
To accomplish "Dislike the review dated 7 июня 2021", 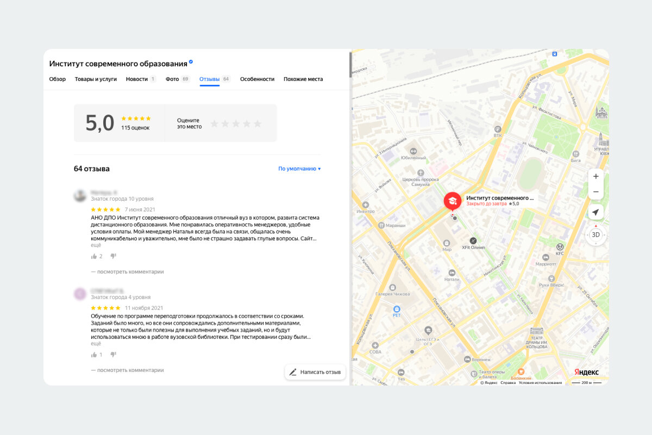I will (x=114, y=256).
